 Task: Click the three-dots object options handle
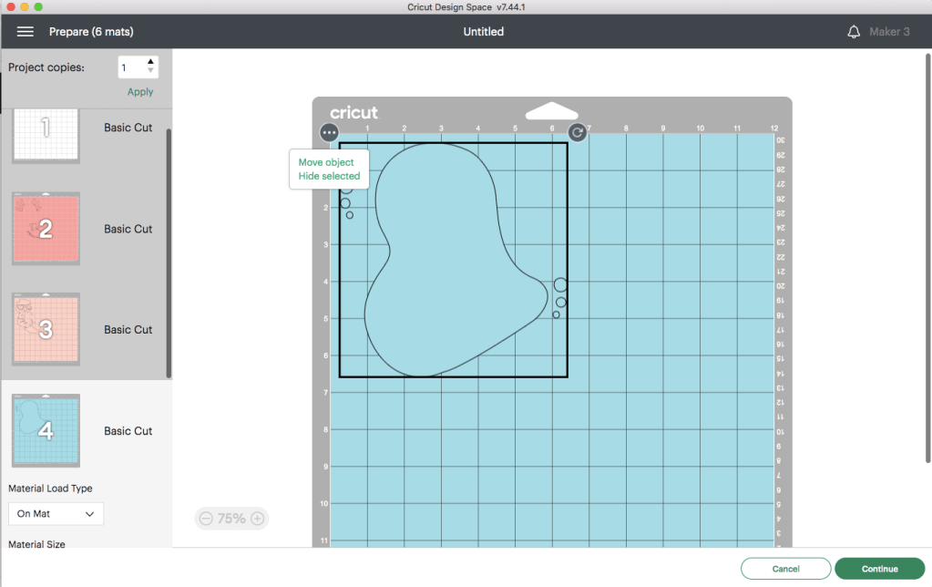pyautogui.click(x=330, y=132)
